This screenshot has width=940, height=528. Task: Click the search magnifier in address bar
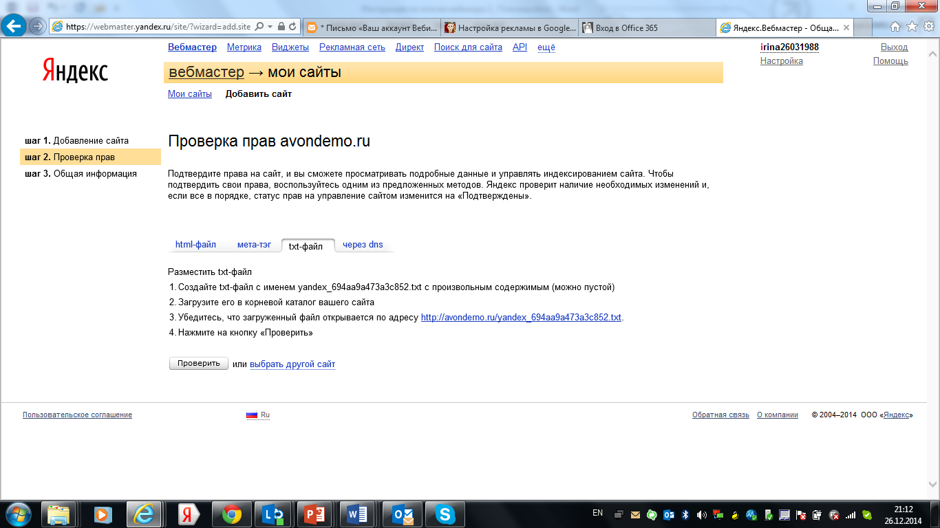(x=259, y=27)
